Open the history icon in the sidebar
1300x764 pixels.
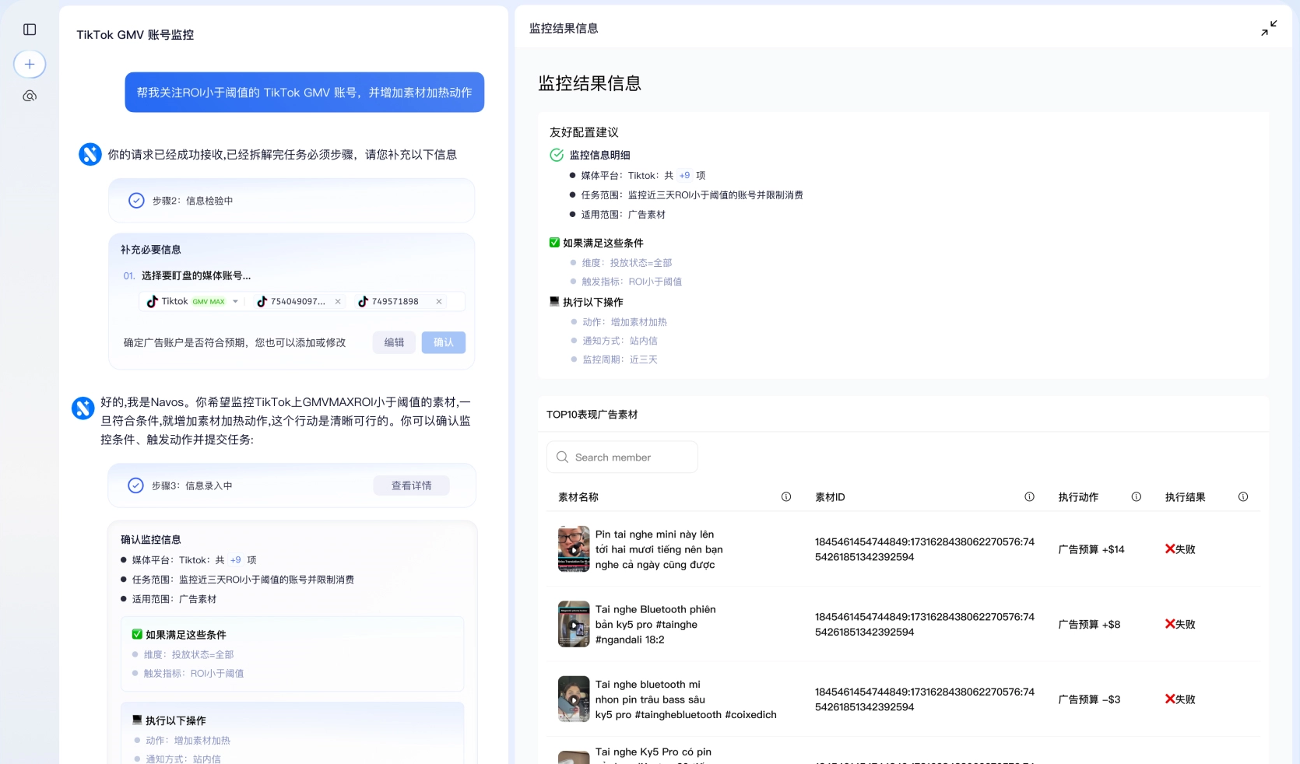click(x=30, y=96)
